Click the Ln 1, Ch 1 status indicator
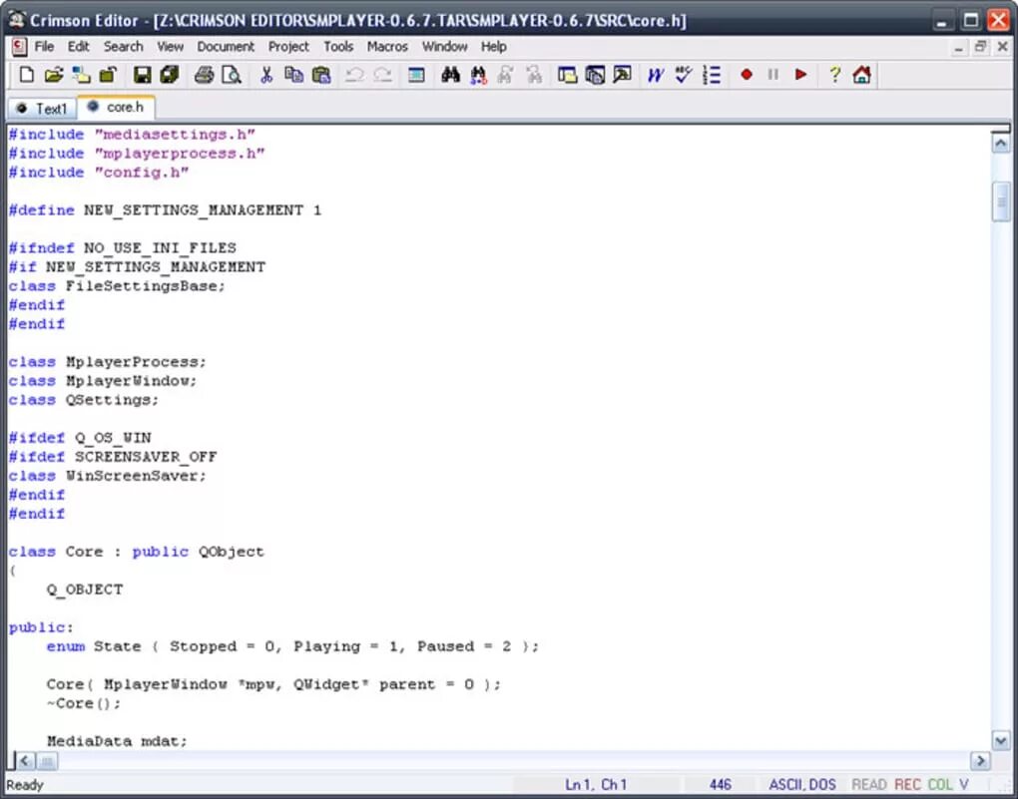Image resolution: width=1018 pixels, height=799 pixels. [x=596, y=785]
